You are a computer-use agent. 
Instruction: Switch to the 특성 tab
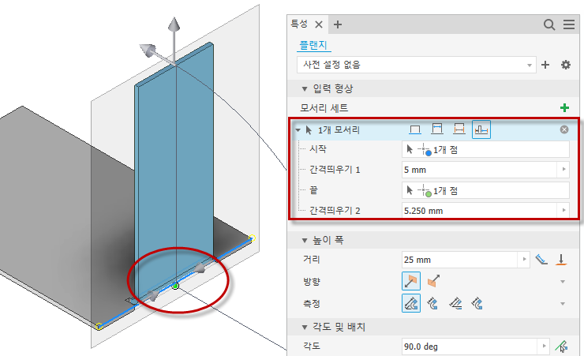pyautogui.click(x=299, y=24)
